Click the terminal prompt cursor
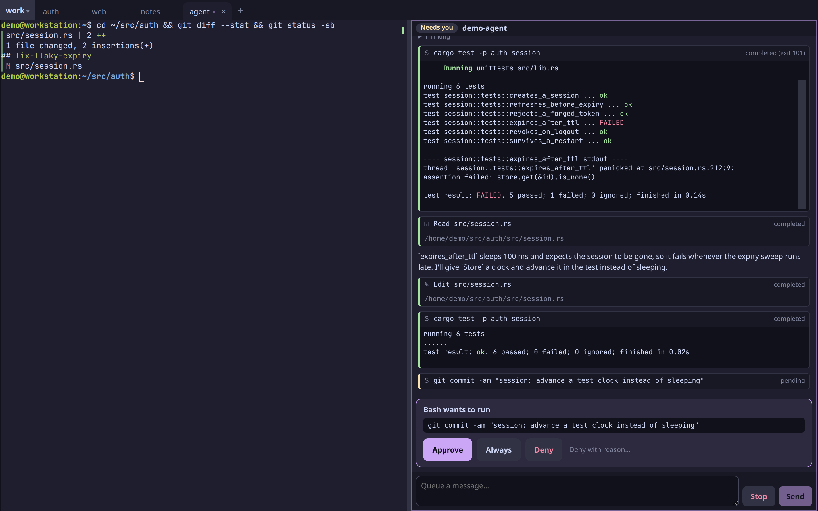Screen dimensions: 818x511 coord(142,77)
